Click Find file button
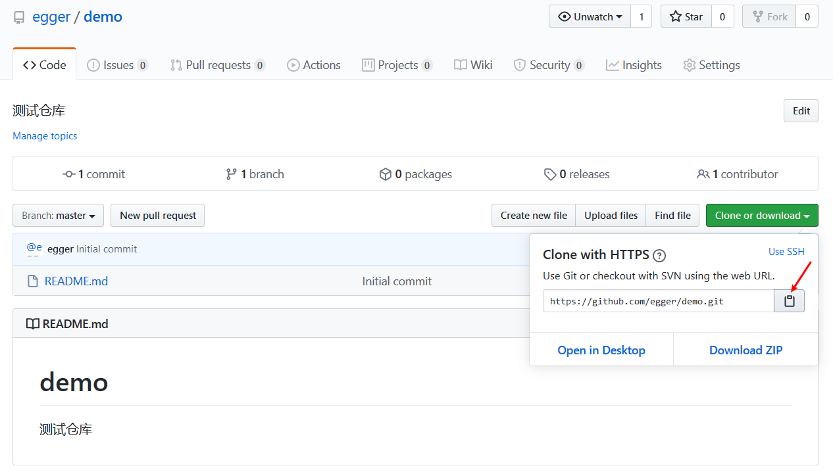The width and height of the screenshot is (833, 472). click(672, 216)
